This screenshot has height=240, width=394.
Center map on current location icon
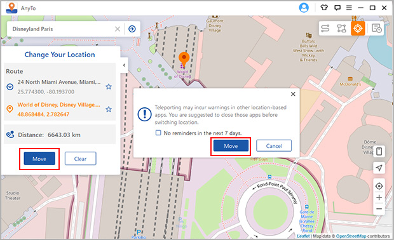(x=379, y=186)
